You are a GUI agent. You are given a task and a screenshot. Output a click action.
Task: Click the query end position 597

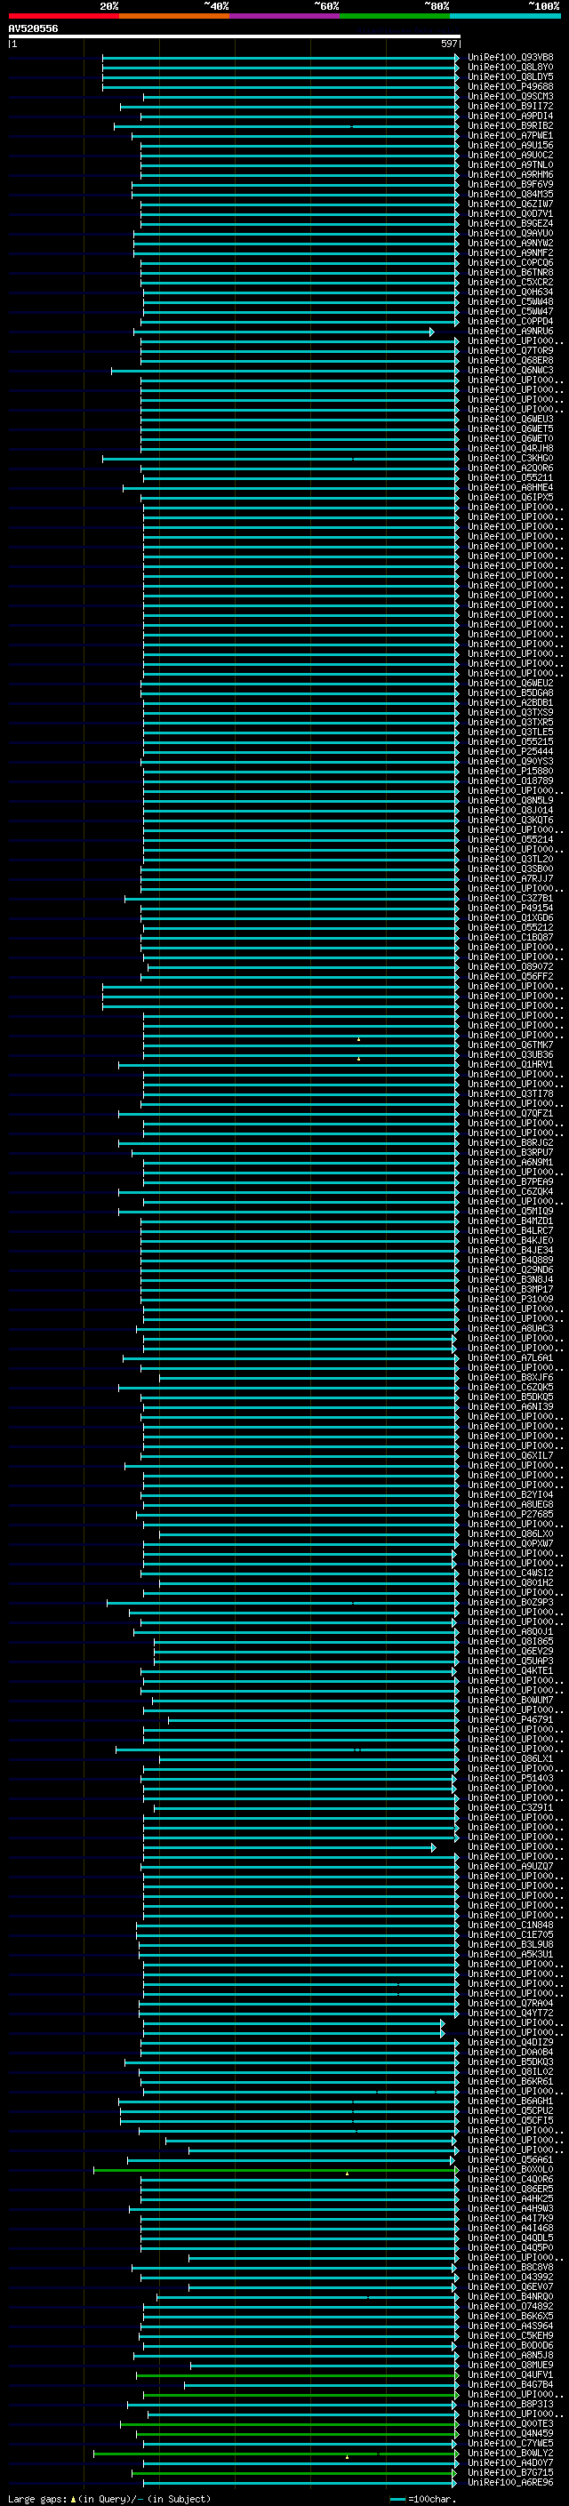(x=449, y=44)
